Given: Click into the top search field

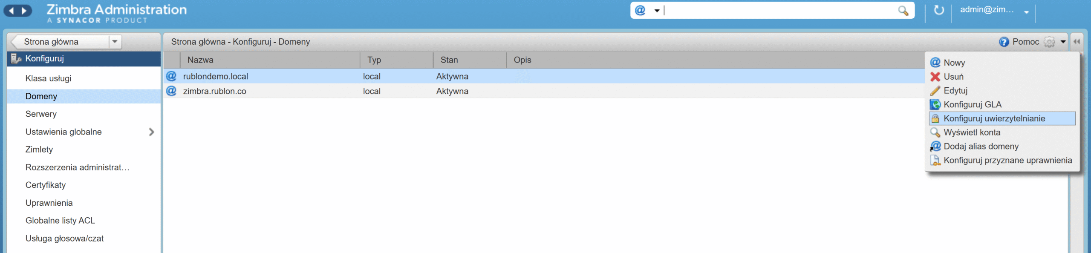Looking at the screenshot, I should tap(780, 10).
